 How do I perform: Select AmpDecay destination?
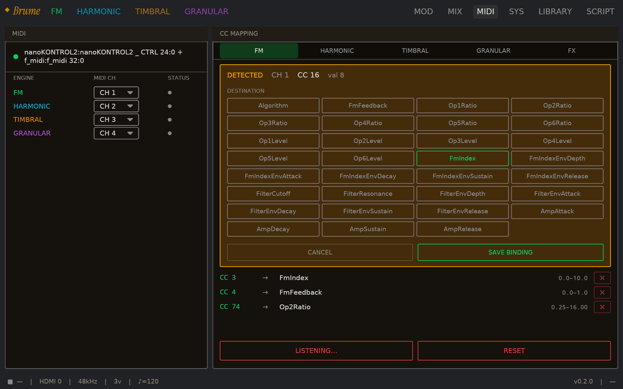pos(273,229)
